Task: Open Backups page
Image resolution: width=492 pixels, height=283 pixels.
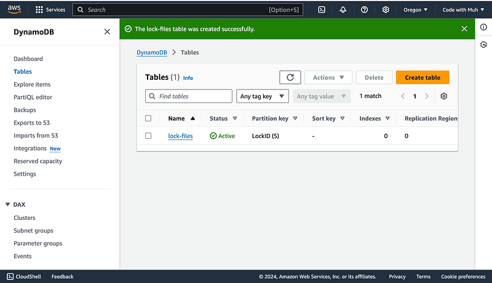Action: pos(25,110)
